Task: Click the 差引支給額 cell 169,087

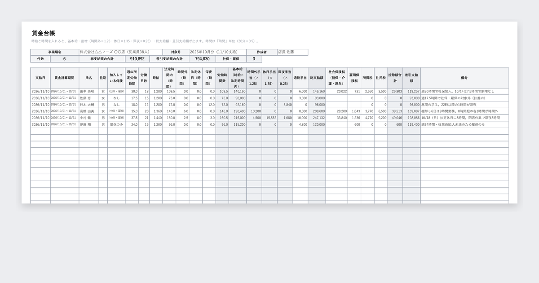Action: point(411,111)
